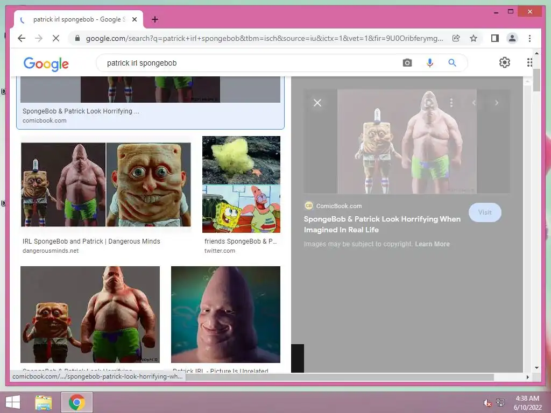The height and width of the screenshot is (413, 551).
Task: Bookmark this page with the star
Action: click(x=474, y=38)
